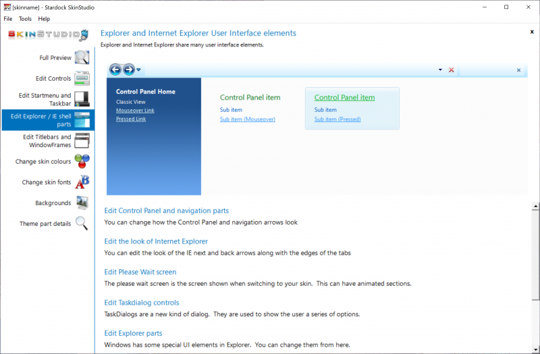
Task: Click the SkinStudio logo
Action: pyautogui.click(x=48, y=34)
